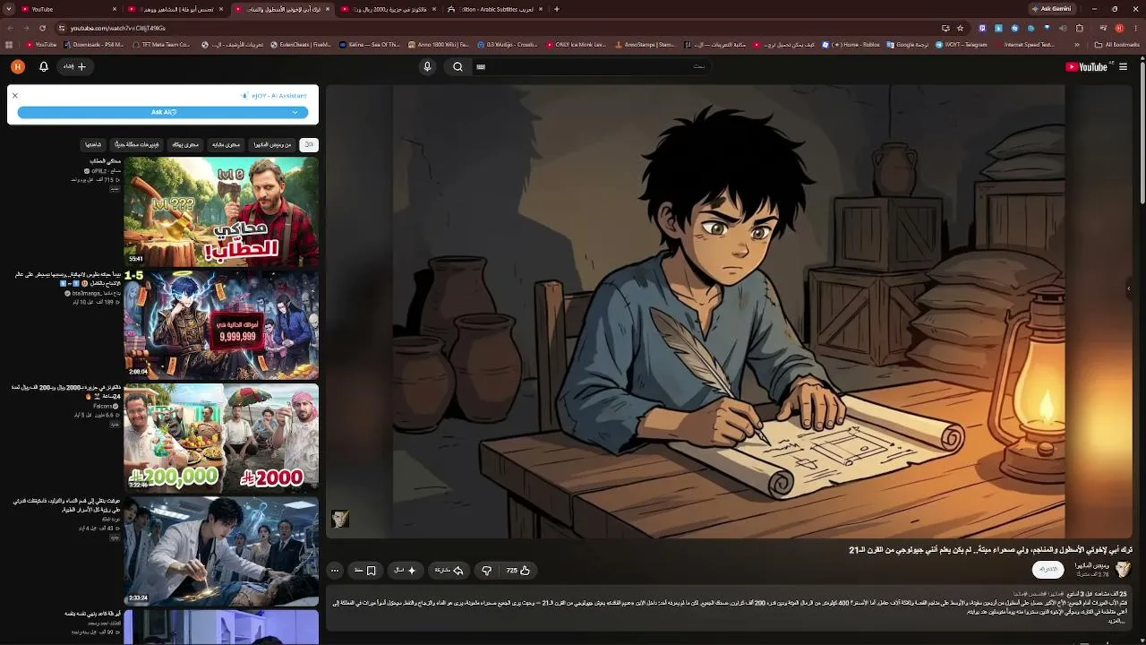
Task: Select the 'الكل' filter chip
Action: tap(308, 144)
